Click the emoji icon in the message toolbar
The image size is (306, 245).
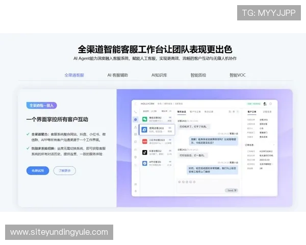click(x=180, y=182)
